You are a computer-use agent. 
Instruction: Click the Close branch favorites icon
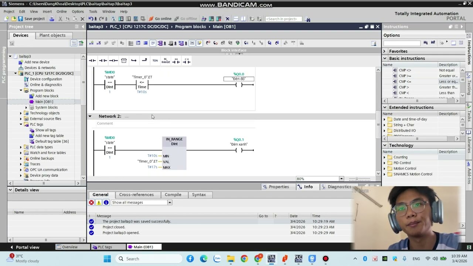tap(144, 61)
